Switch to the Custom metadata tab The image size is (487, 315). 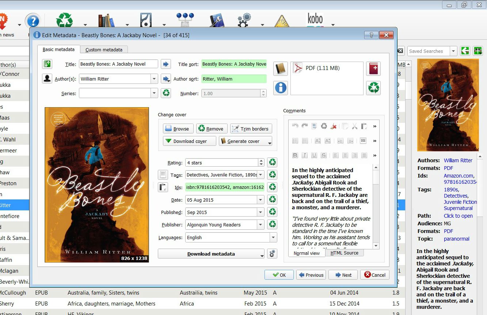point(103,49)
